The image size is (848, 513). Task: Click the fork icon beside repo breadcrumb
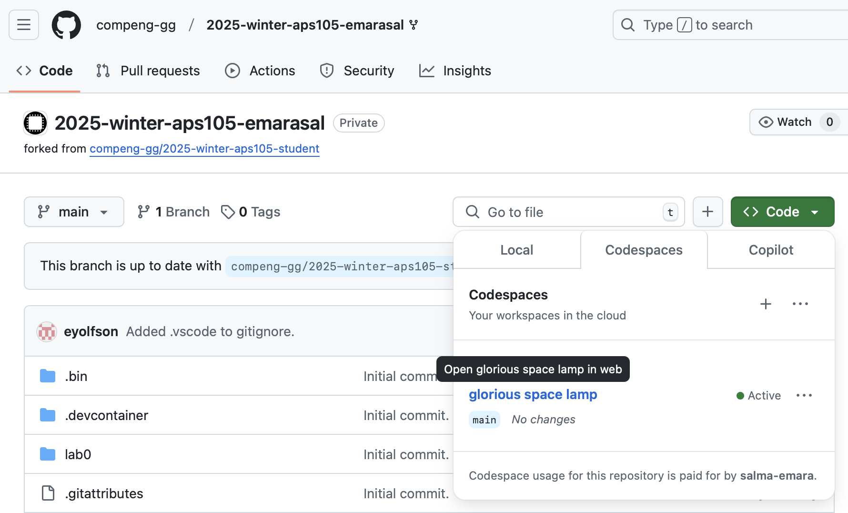[x=414, y=25]
